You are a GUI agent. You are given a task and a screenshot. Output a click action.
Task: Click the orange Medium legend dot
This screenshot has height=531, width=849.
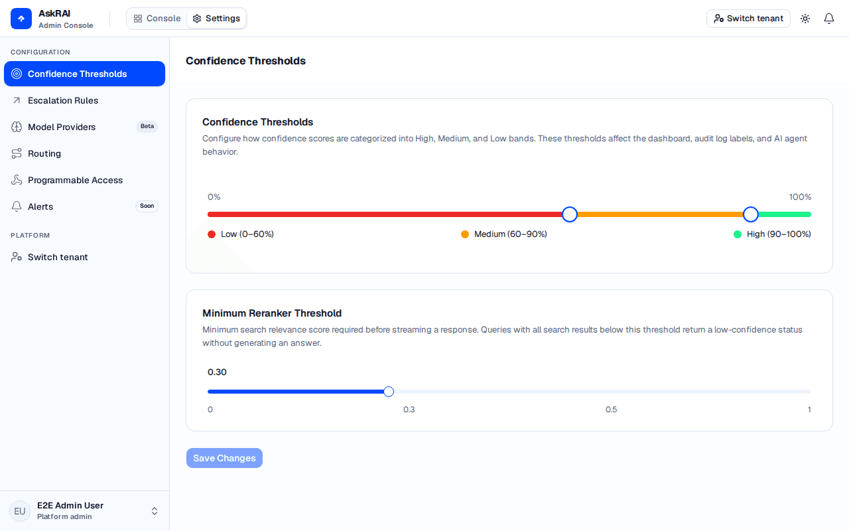coord(465,234)
